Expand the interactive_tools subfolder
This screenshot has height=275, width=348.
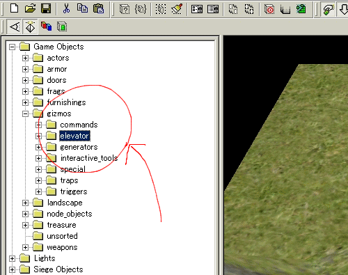click(38, 158)
